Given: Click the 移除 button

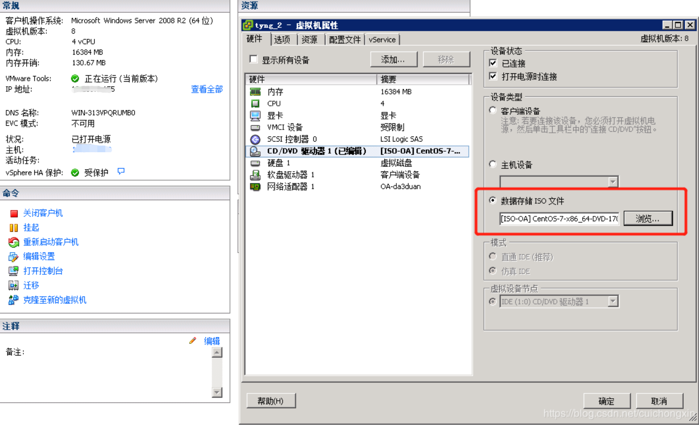Looking at the screenshot, I should (446, 60).
